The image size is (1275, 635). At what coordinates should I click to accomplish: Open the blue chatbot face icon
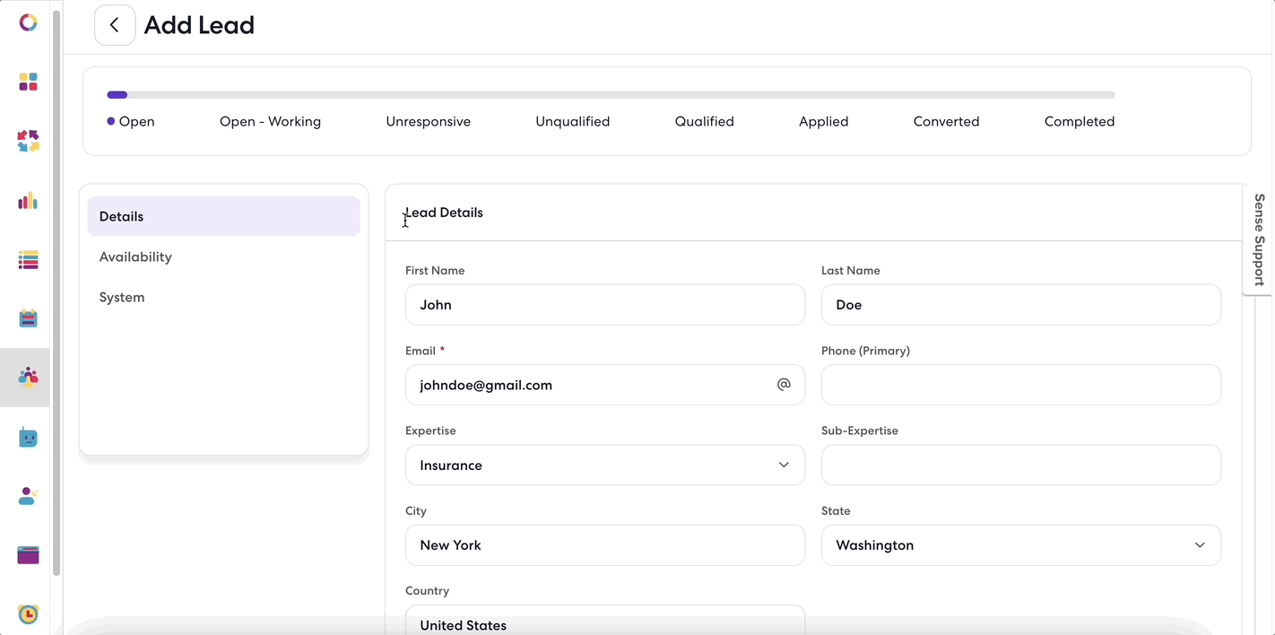pyautogui.click(x=28, y=438)
